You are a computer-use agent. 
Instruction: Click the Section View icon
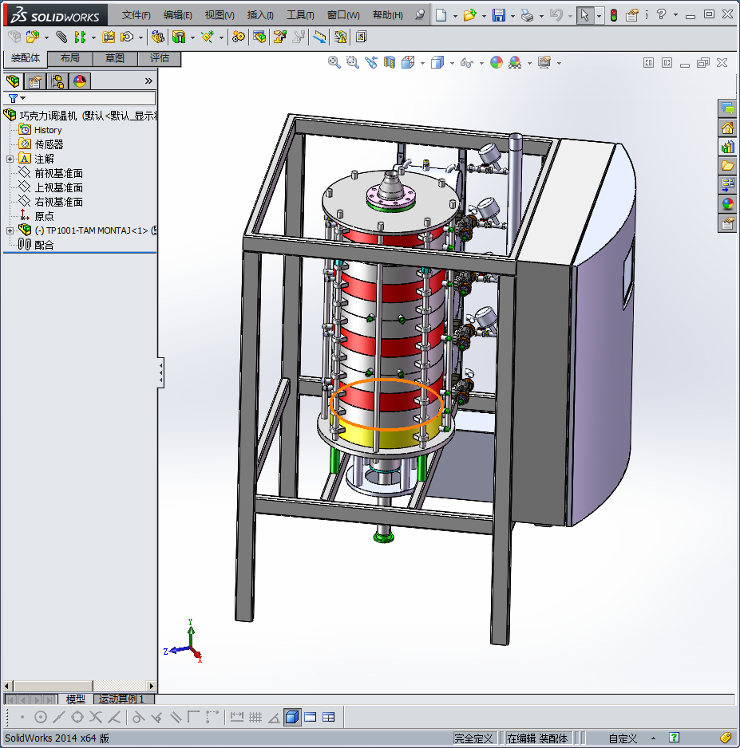[390, 62]
